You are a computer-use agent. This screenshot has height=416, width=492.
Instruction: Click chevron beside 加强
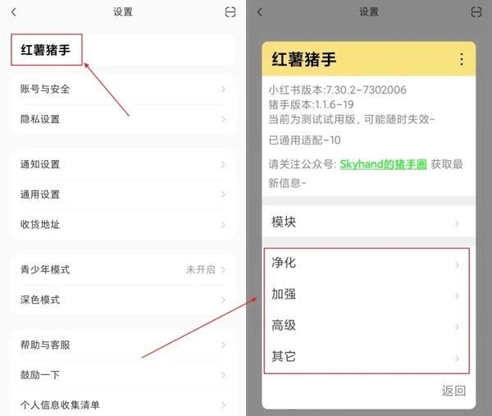tap(457, 295)
